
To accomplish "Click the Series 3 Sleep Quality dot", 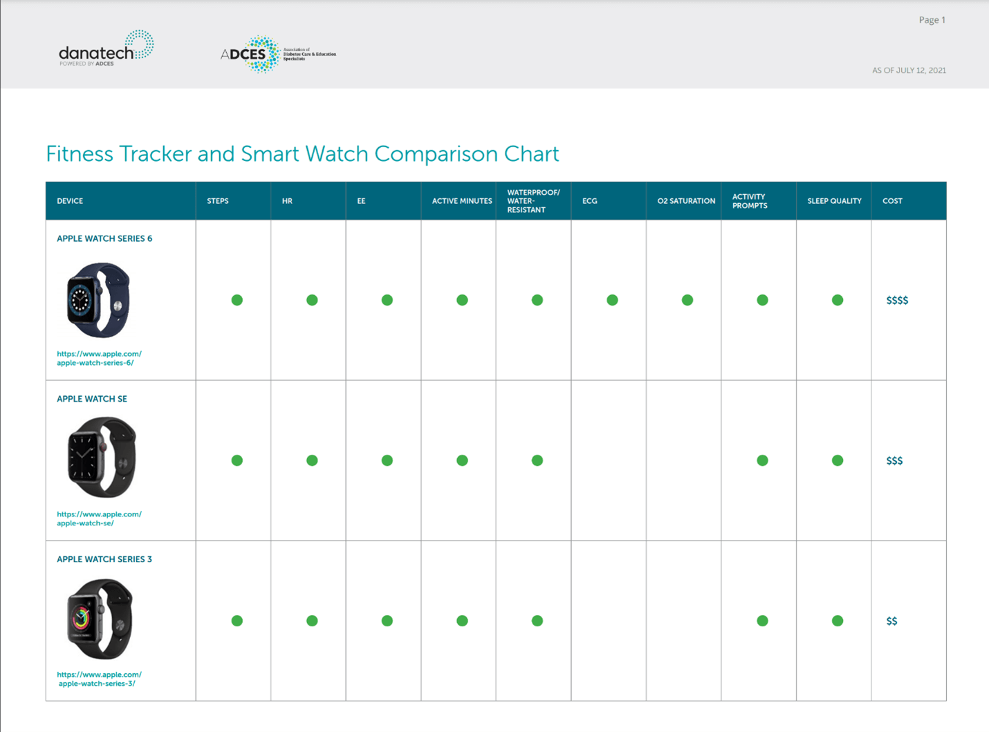I will [x=838, y=621].
